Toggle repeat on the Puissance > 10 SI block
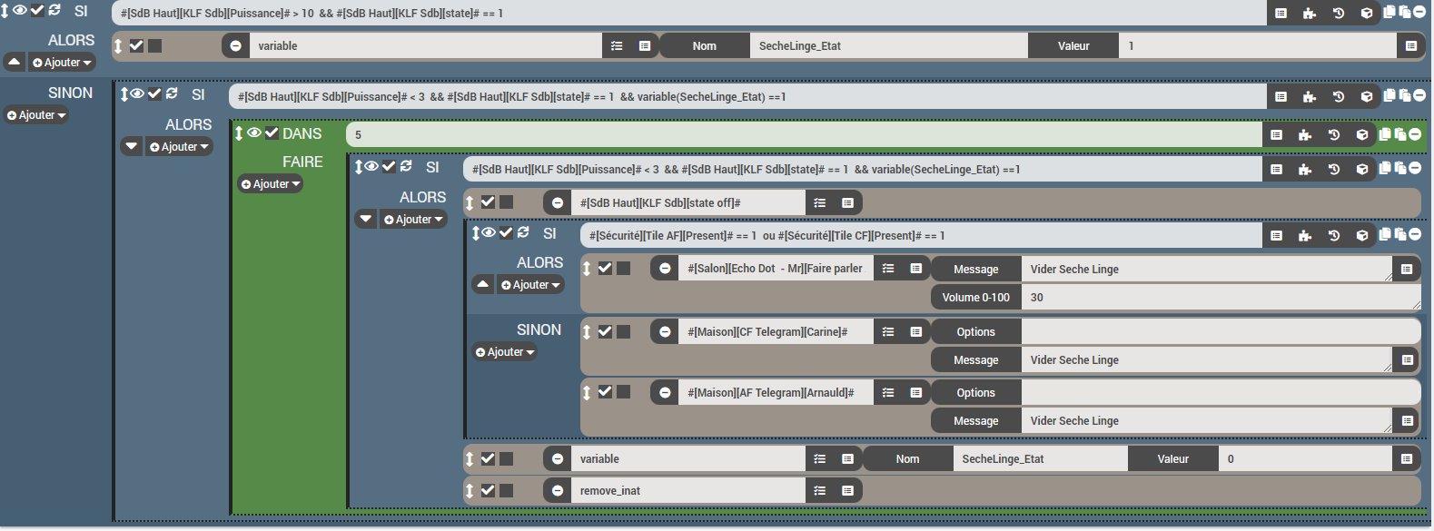 (x=54, y=10)
